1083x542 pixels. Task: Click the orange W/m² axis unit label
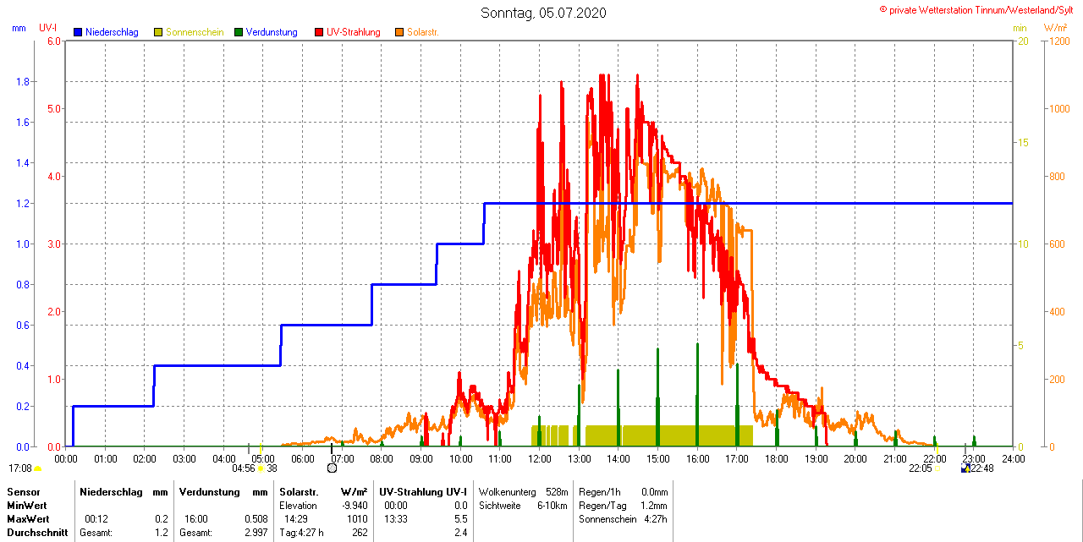(1055, 28)
